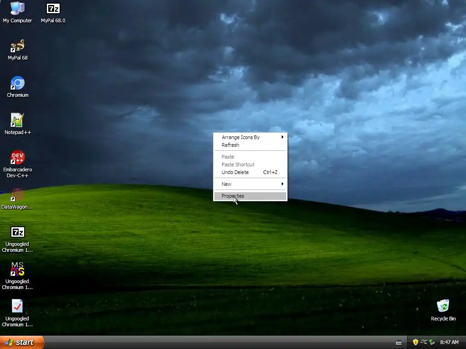Open the Start menu
This screenshot has height=349, width=466.
click(x=22, y=342)
